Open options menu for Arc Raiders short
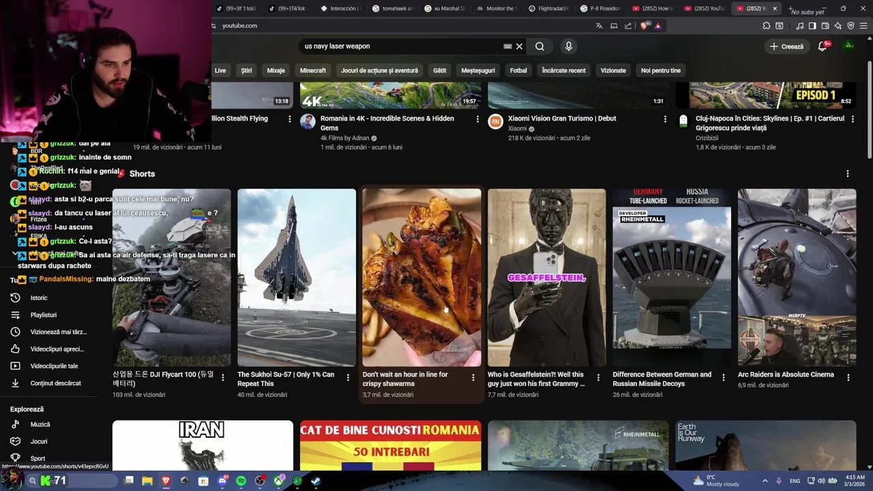Image resolution: width=873 pixels, height=491 pixels. (x=848, y=377)
